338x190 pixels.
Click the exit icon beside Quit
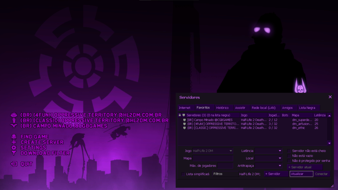pyautogui.click(x=14, y=164)
